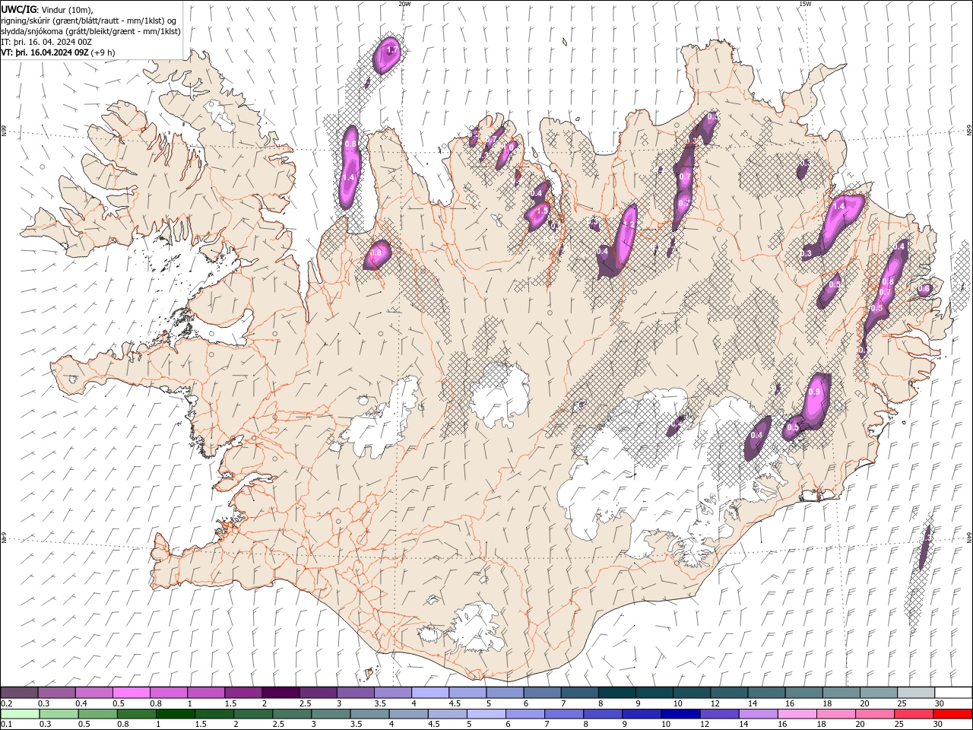The width and height of the screenshot is (973, 730).
Task: Click the 20W longitude label
Action: 404,4
